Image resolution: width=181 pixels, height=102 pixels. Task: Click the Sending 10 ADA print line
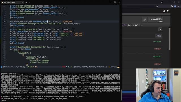pos(42,29)
